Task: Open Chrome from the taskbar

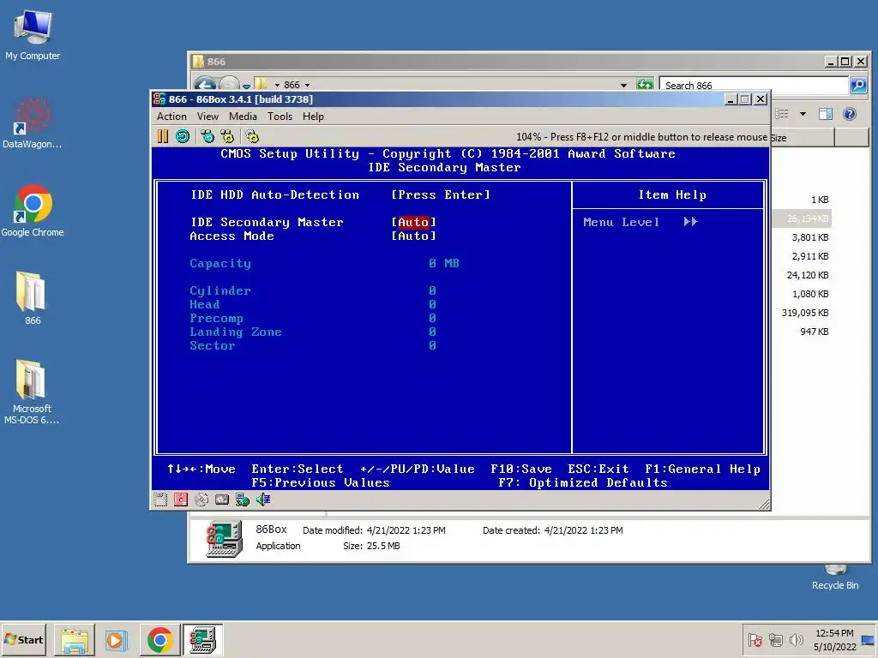Action: click(159, 640)
